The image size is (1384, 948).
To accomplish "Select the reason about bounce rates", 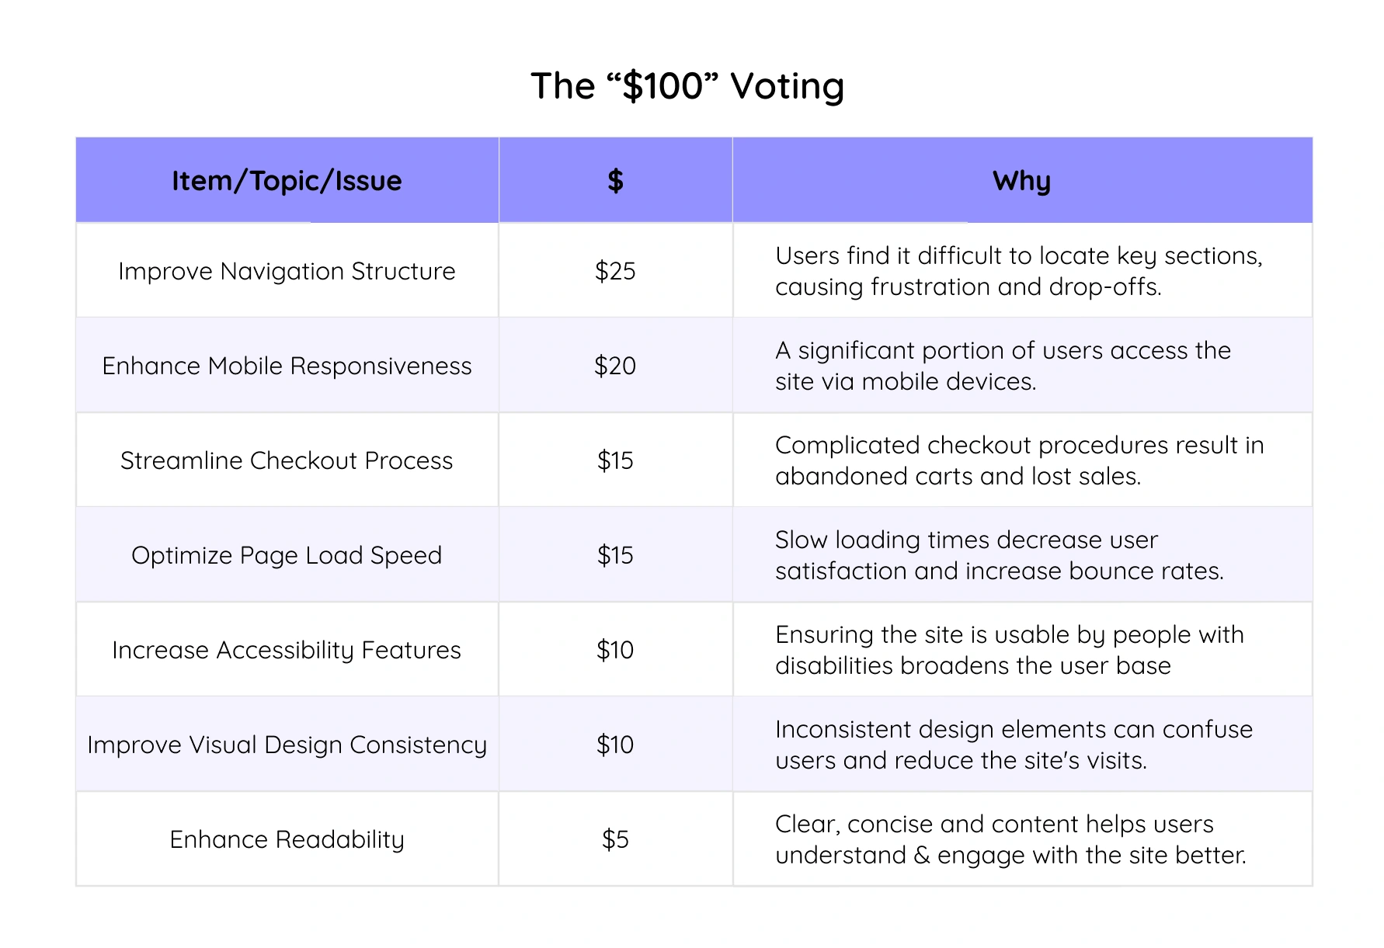I will (x=999, y=555).
